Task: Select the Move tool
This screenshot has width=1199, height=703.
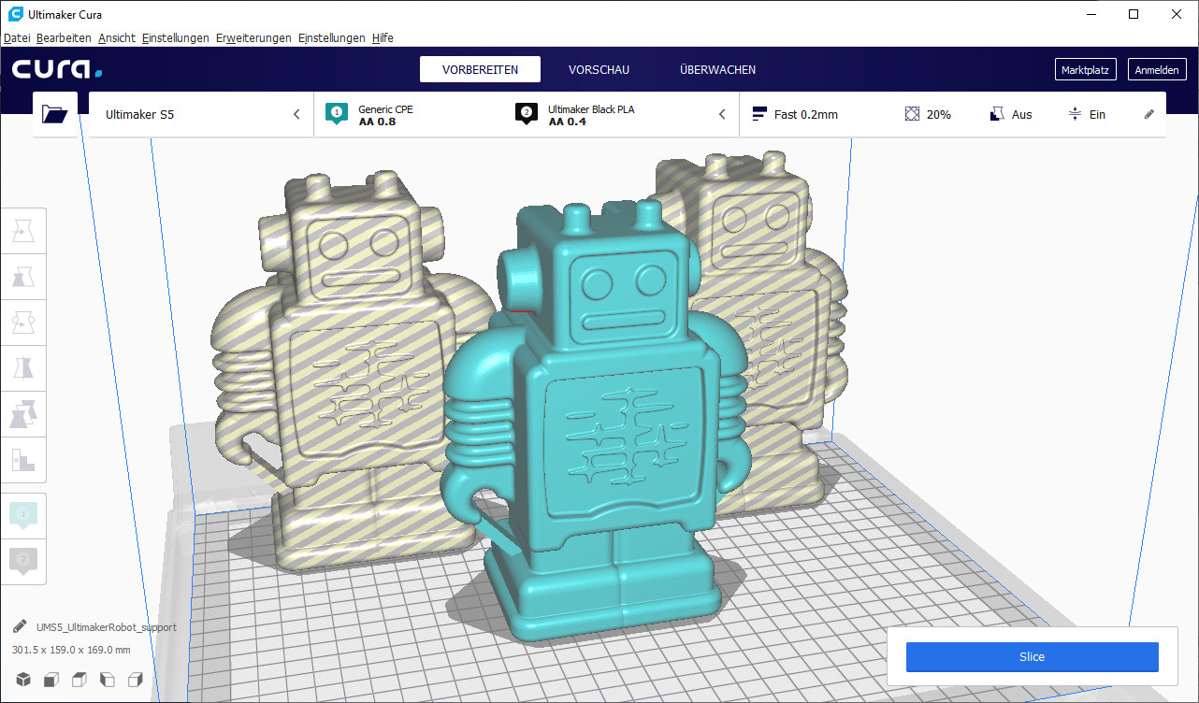Action: click(x=23, y=230)
